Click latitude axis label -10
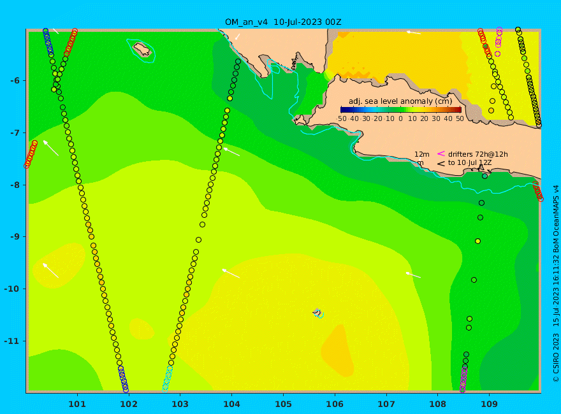Image resolution: width=561 pixels, height=414 pixels. tap(12, 289)
